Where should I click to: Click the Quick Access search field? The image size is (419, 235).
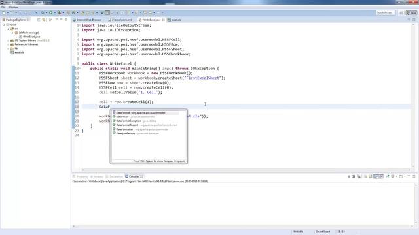point(385,12)
